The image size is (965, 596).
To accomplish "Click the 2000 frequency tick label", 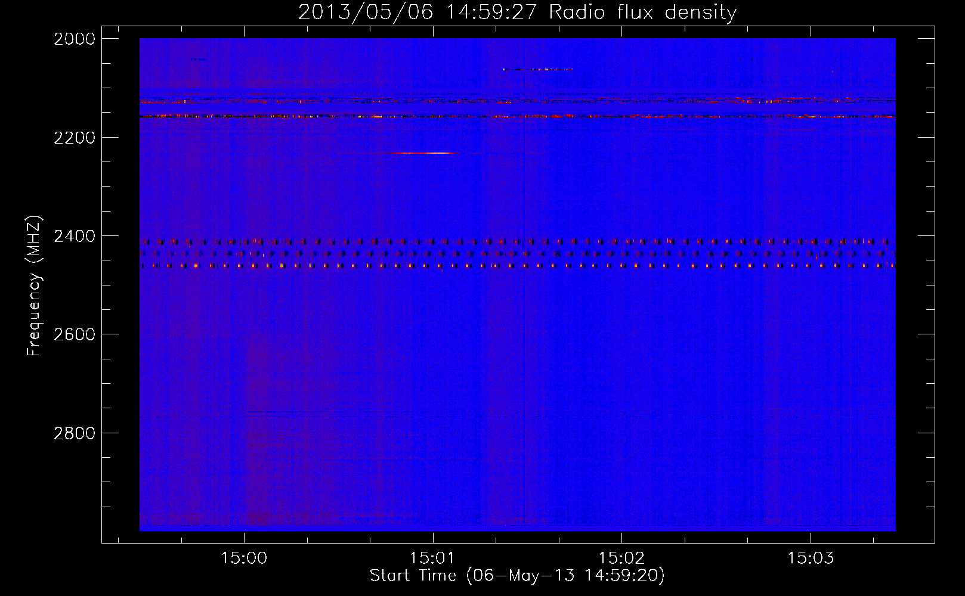I will [75, 39].
